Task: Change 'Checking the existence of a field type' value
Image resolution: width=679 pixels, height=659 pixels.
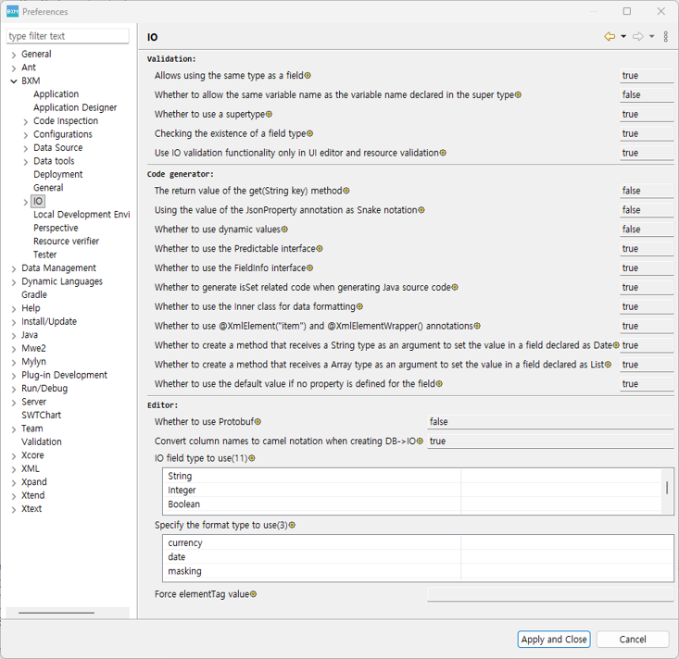Action: click(x=646, y=133)
